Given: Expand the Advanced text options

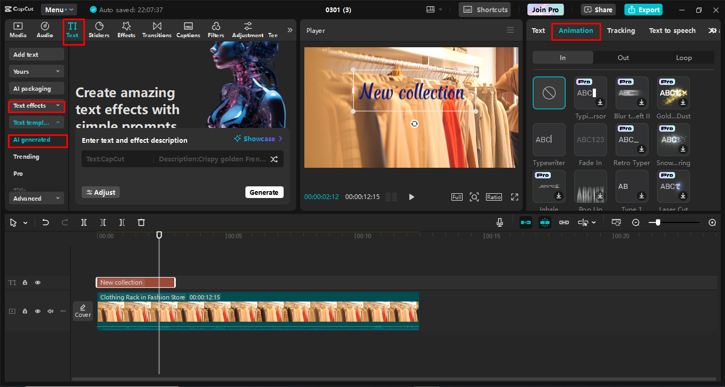Looking at the screenshot, I should click(x=36, y=199).
